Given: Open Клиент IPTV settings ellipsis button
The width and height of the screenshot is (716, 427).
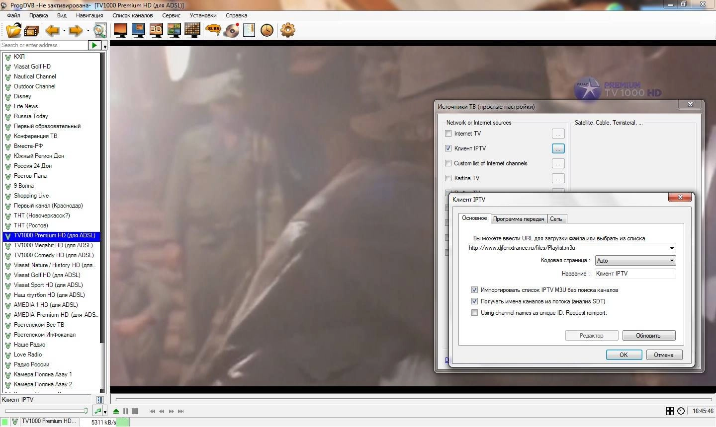Looking at the screenshot, I should pos(558,148).
